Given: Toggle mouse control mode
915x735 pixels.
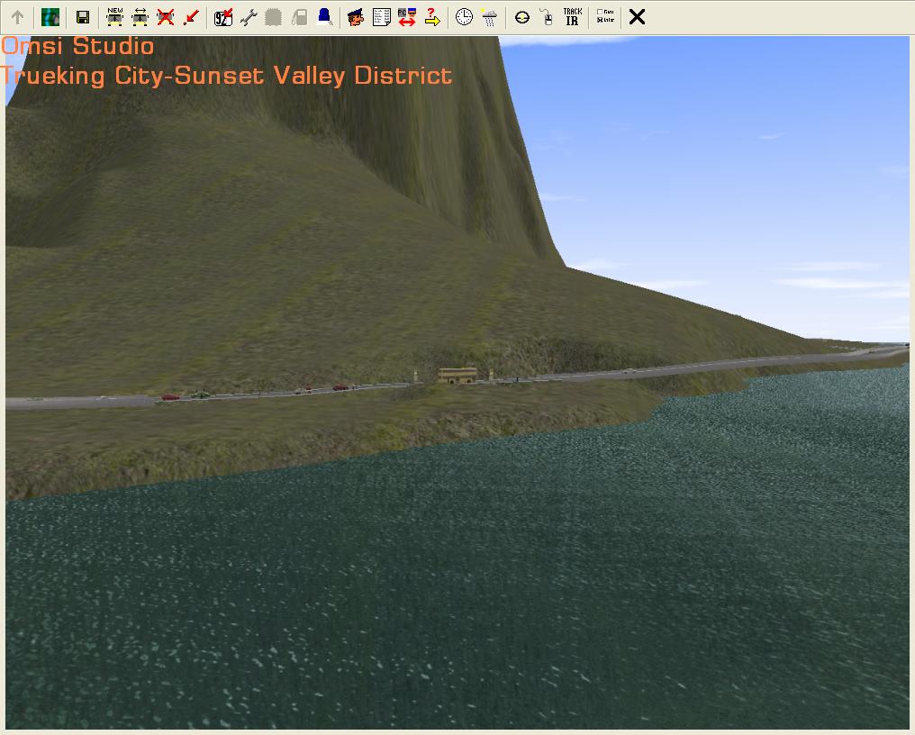Looking at the screenshot, I should click(547, 17).
